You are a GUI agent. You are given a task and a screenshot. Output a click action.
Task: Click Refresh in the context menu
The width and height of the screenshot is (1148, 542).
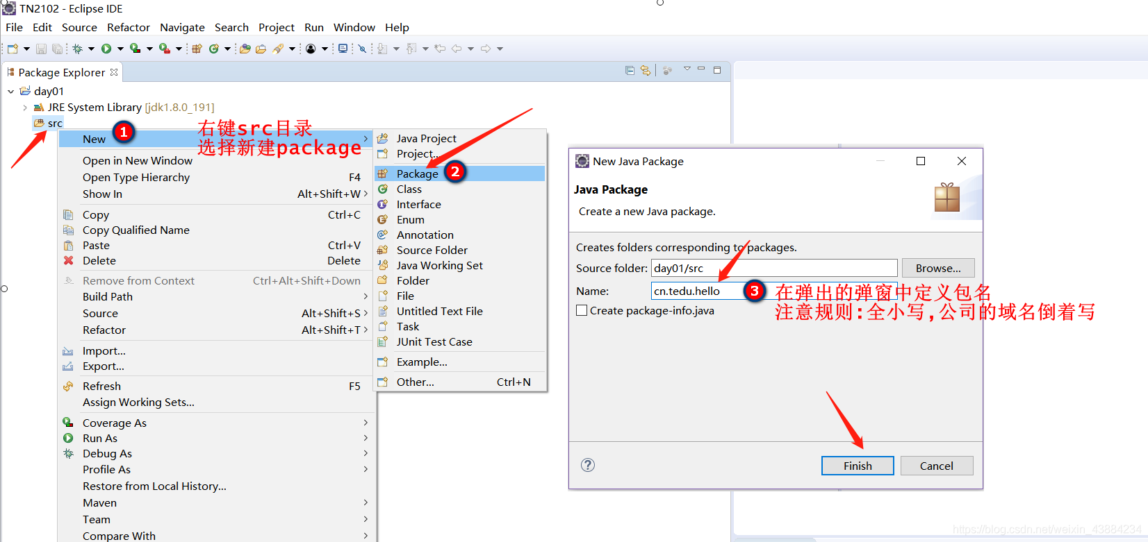215,386
